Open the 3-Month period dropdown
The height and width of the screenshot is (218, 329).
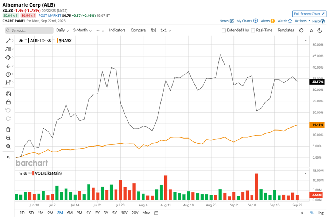tap(82, 30)
